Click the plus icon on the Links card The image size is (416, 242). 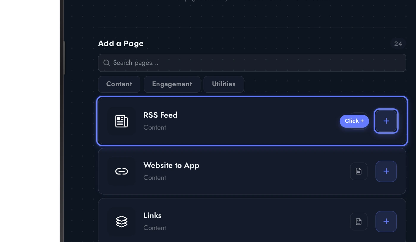click(386, 221)
